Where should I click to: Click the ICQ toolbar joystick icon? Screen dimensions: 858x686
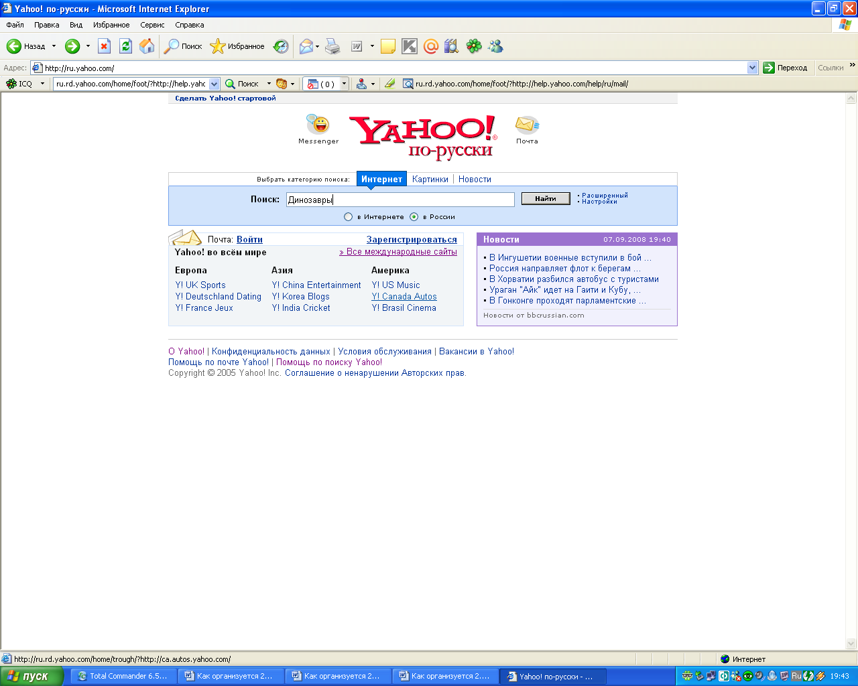(361, 84)
